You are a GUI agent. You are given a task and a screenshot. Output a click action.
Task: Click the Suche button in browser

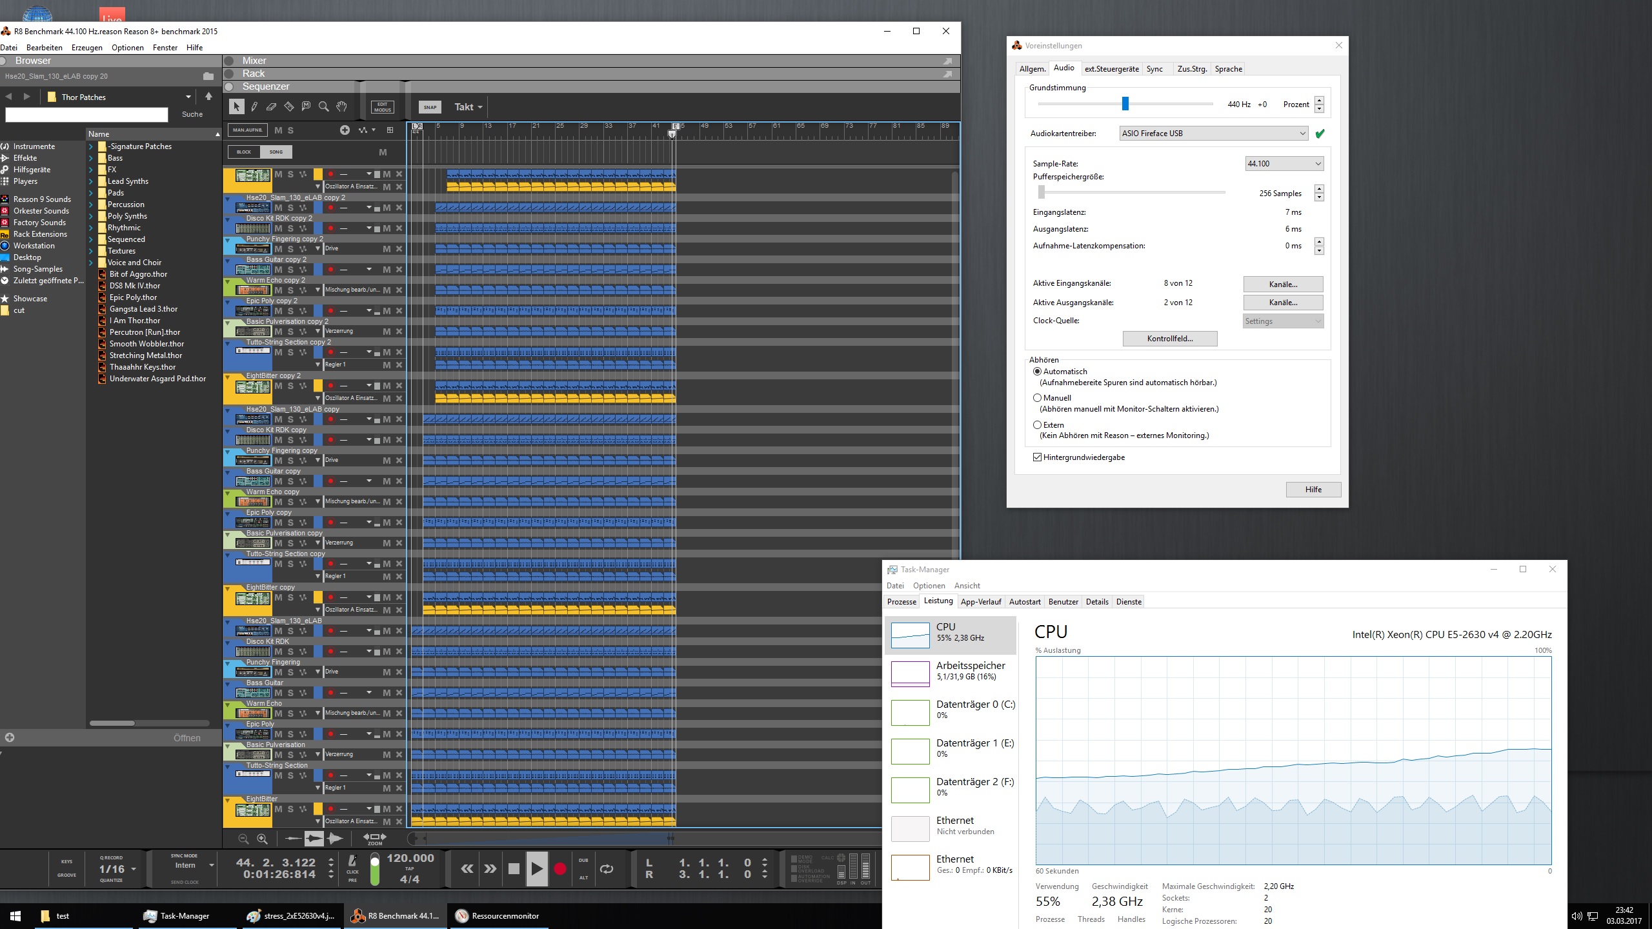(192, 114)
